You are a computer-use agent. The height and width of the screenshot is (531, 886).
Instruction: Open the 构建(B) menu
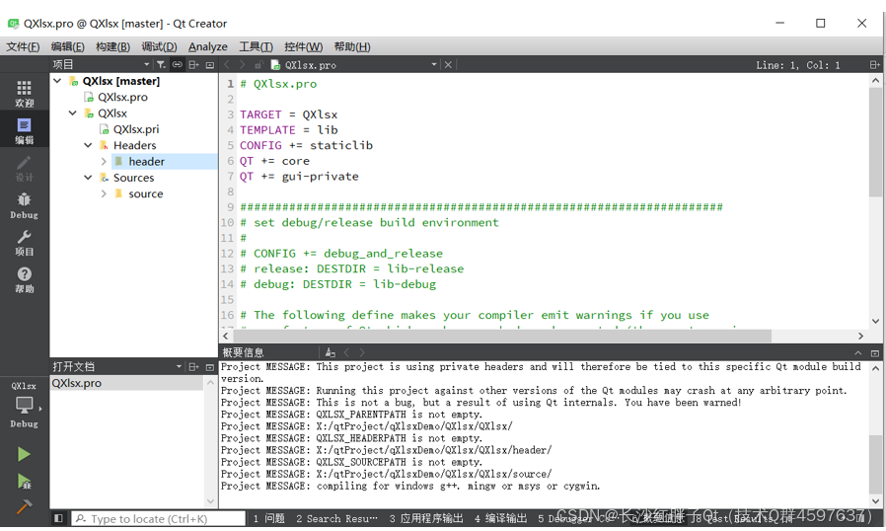112,47
